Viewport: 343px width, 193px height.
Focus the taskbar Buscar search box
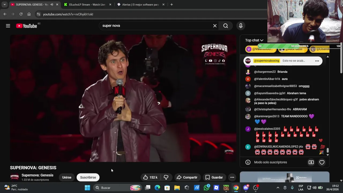coord(118,188)
